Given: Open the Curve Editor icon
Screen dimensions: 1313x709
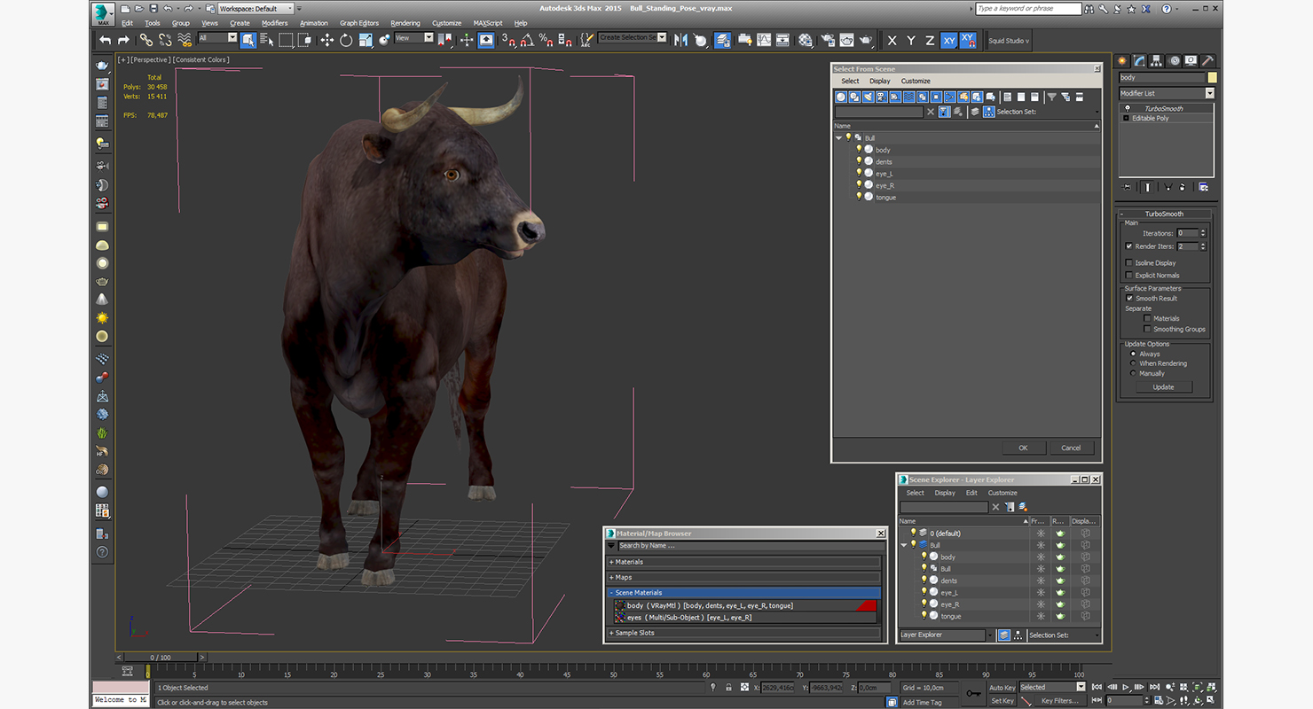Looking at the screenshot, I should pyautogui.click(x=764, y=40).
